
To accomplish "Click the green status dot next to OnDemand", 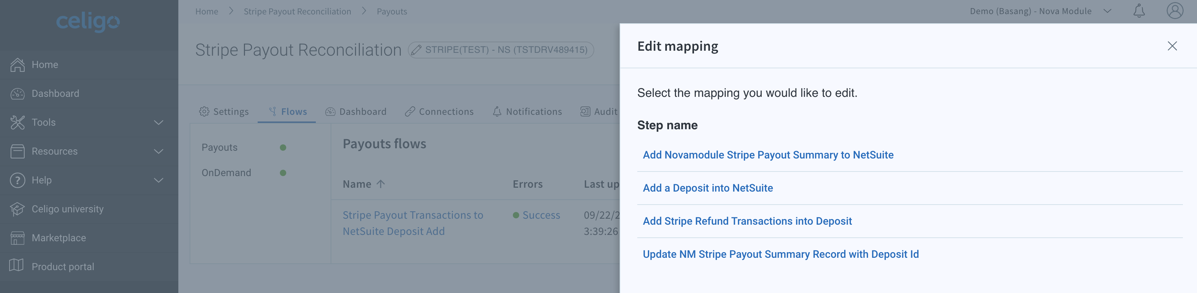I will coord(283,173).
